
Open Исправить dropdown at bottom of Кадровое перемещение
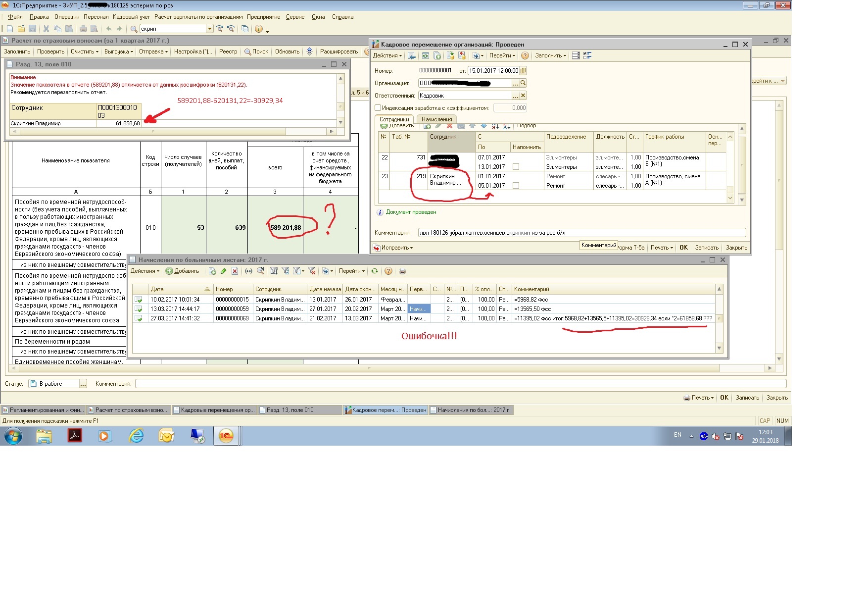coord(393,248)
